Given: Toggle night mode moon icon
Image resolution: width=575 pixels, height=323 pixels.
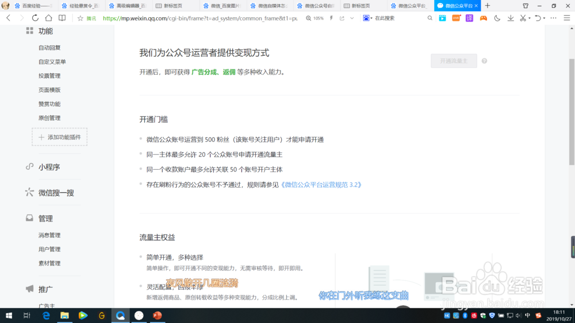Looking at the screenshot, I should (497, 18).
